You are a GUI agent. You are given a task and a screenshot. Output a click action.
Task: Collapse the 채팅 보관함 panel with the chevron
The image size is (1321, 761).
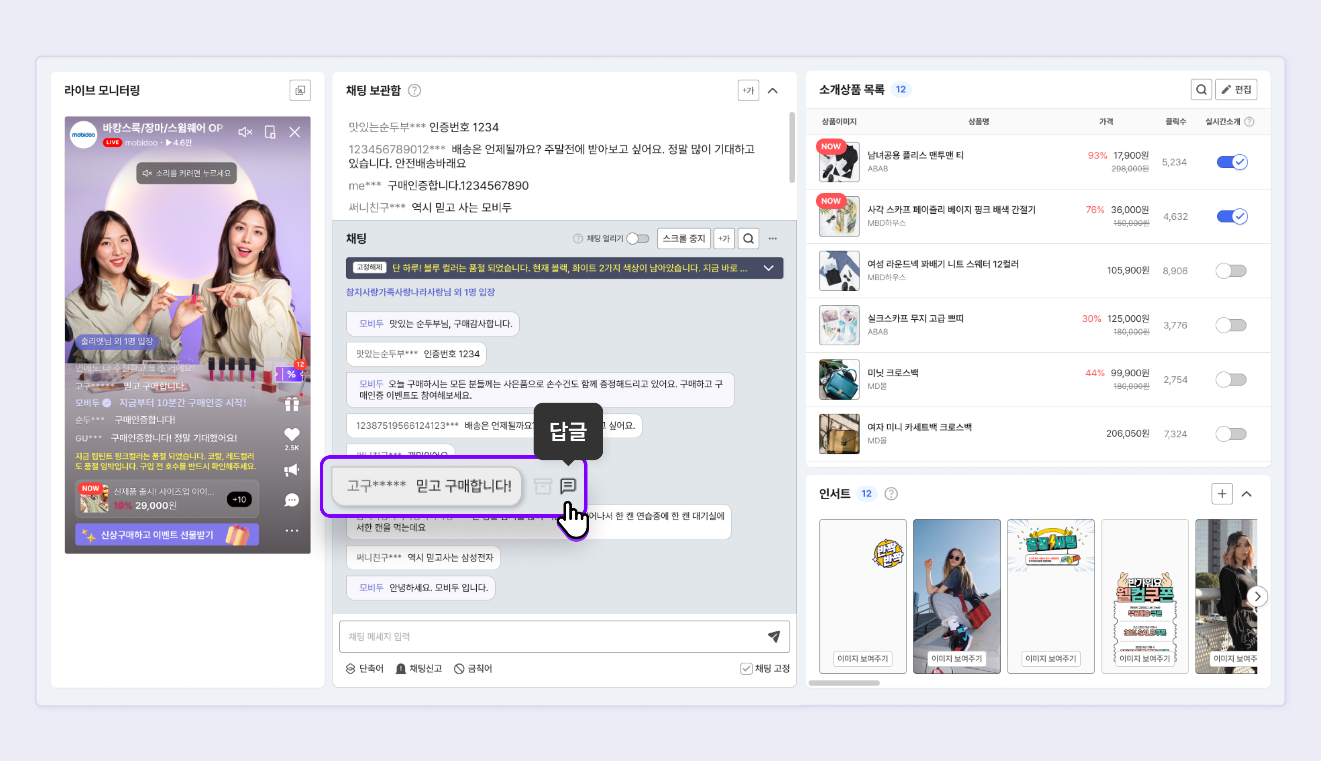click(773, 91)
